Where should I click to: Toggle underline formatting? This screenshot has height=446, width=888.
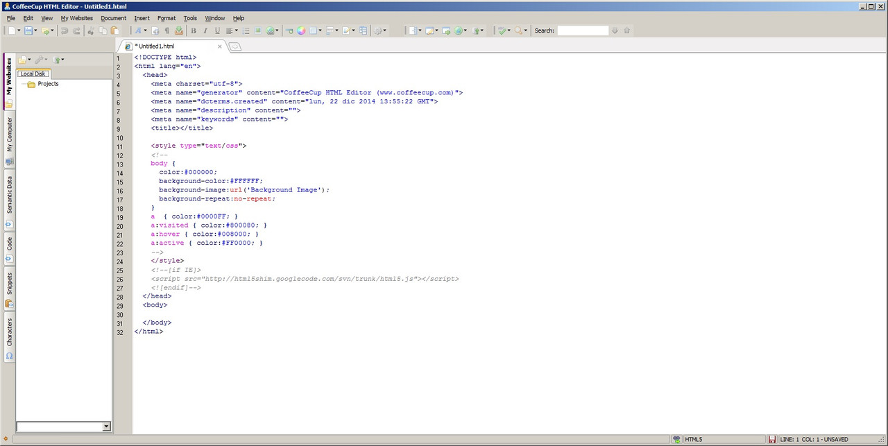tap(217, 31)
